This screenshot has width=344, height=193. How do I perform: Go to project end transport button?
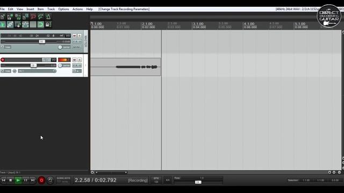click(x=33, y=180)
